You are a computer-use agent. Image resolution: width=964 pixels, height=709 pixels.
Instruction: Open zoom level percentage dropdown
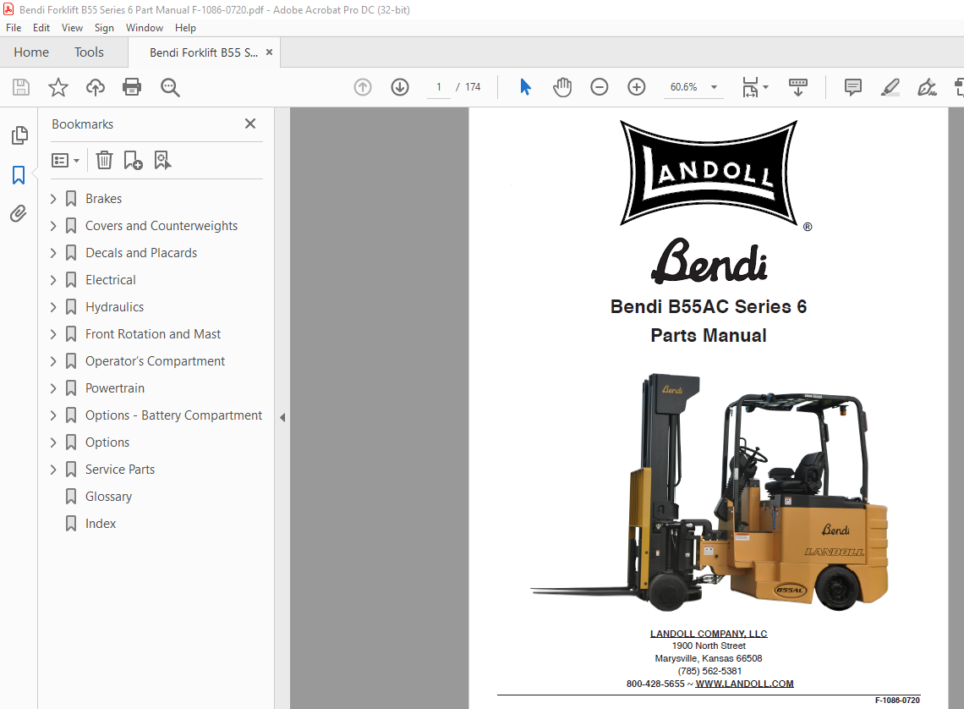click(714, 87)
